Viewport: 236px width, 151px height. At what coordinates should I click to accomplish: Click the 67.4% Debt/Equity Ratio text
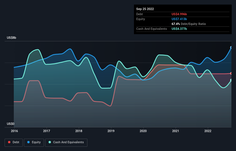[189, 24]
